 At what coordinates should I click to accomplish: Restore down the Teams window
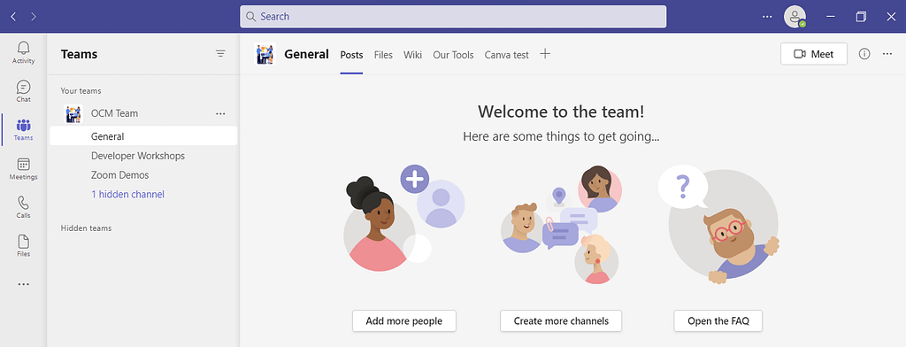pos(861,17)
